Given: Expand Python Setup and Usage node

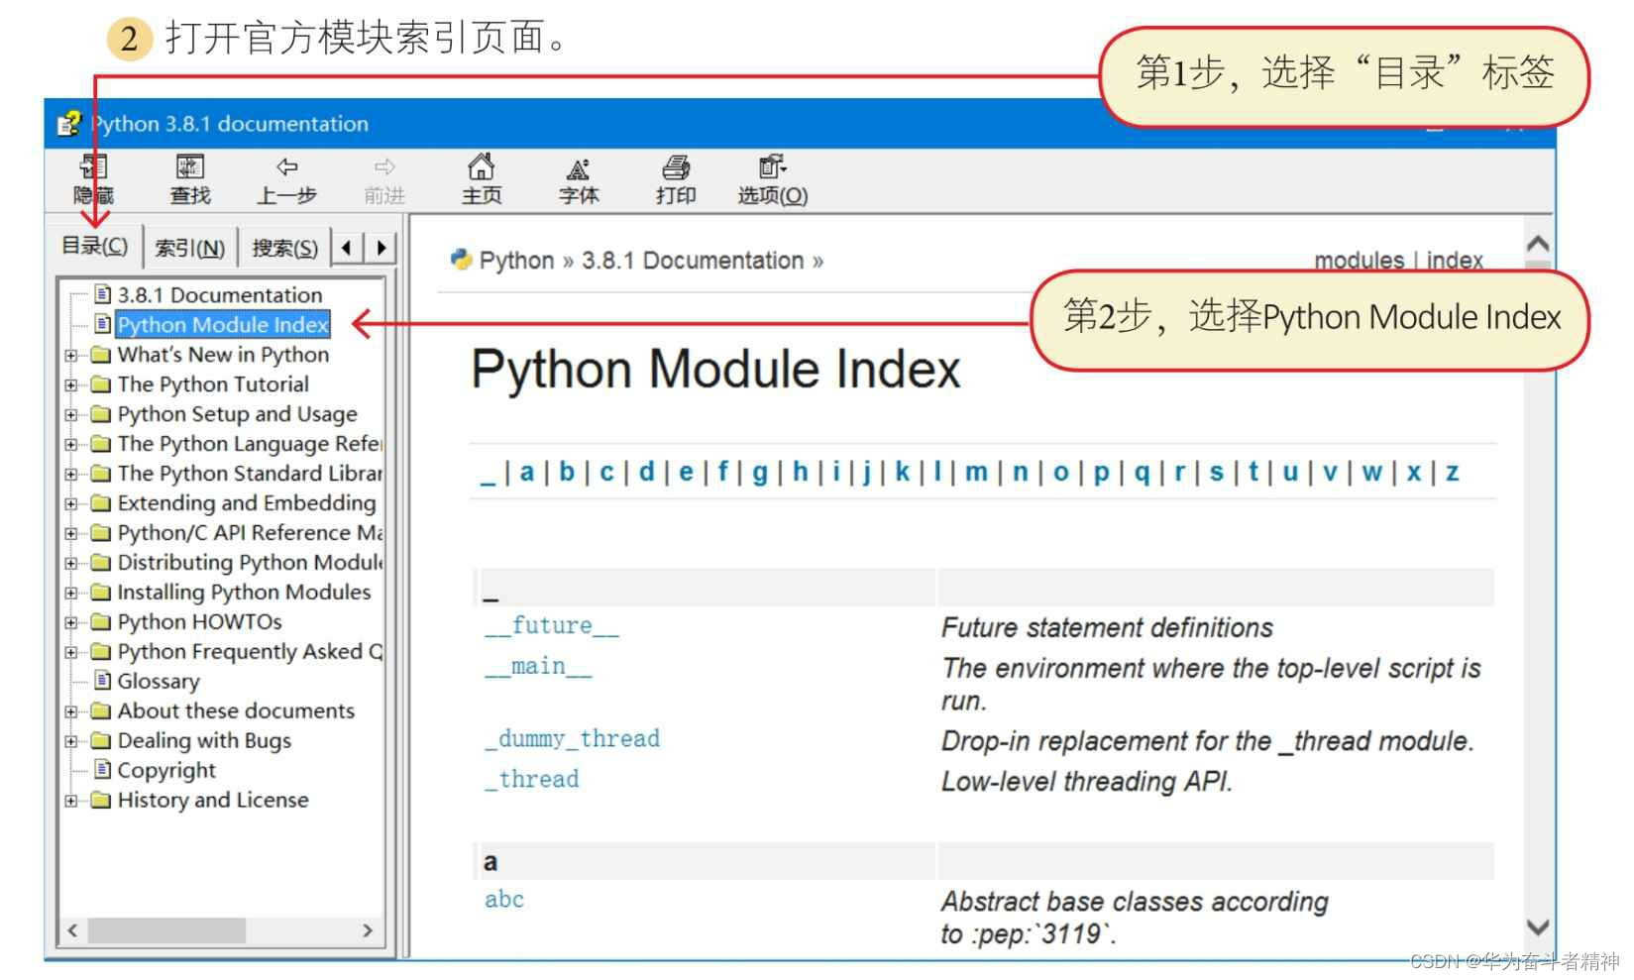Looking at the screenshot, I should [71, 414].
